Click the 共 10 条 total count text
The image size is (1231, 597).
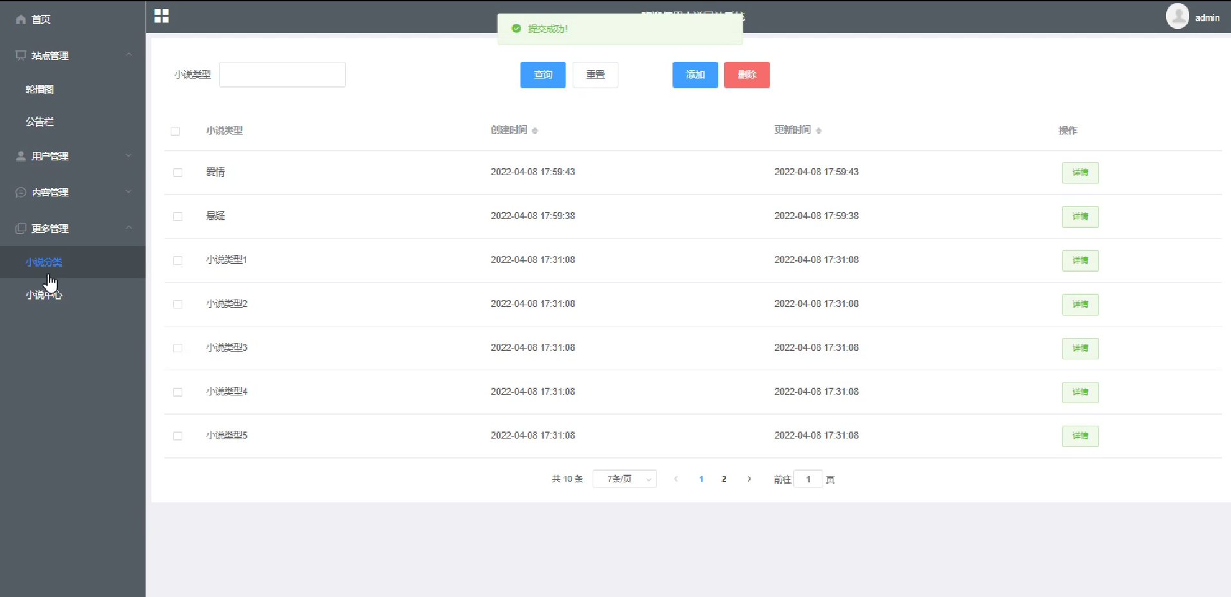(x=567, y=479)
